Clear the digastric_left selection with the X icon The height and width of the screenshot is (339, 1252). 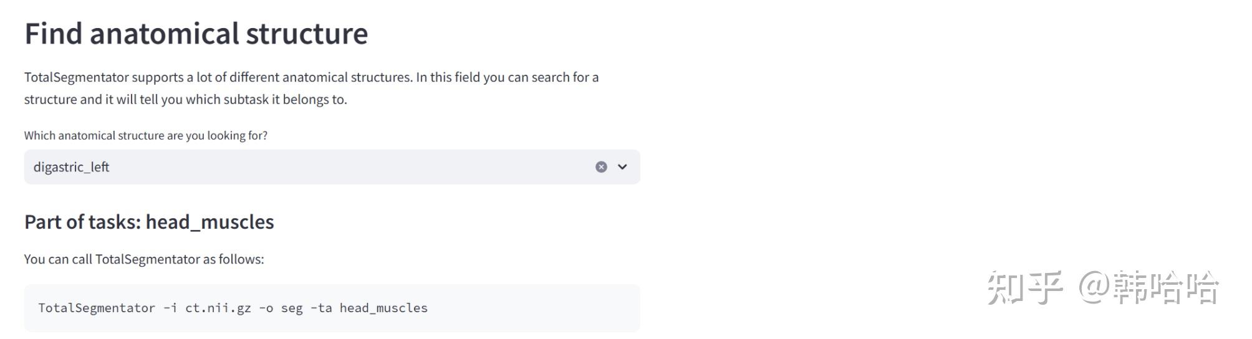coord(600,167)
